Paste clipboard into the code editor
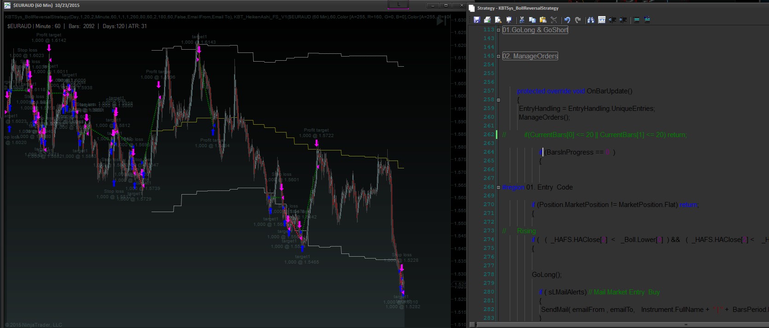The height and width of the screenshot is (328, 769). [543, 20]
